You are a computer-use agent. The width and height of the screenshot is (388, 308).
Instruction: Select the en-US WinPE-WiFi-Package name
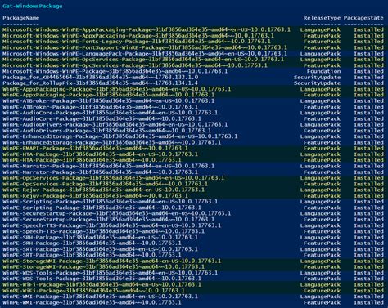(x=102, y=284)
